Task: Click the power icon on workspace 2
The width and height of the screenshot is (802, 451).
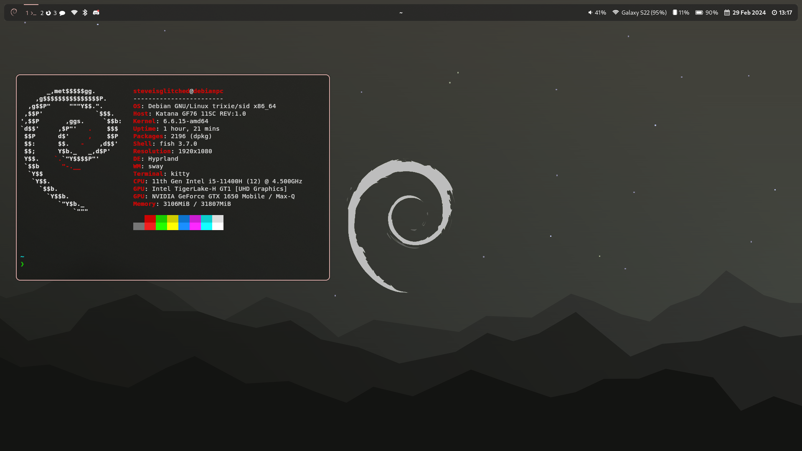Action: click(x=48, y=13)
